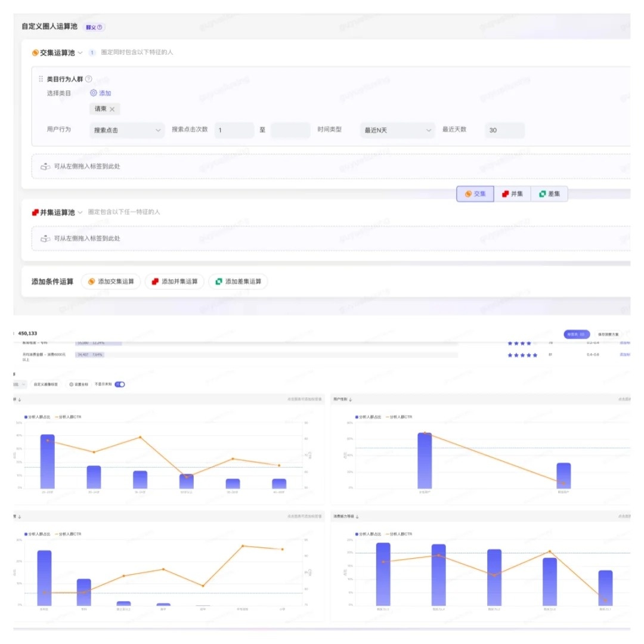
Task: Open the 时间类型 最近N天 dropdown
Action: point(397,130)
